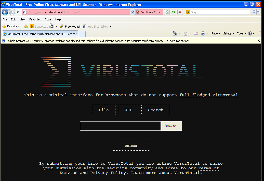
Task: Go back with the Back arrow button
Action: (5, 12)
